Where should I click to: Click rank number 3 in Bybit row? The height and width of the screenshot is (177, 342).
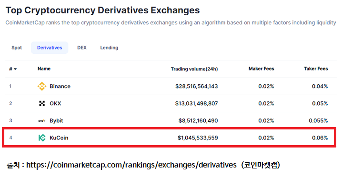tap(10, 120)
